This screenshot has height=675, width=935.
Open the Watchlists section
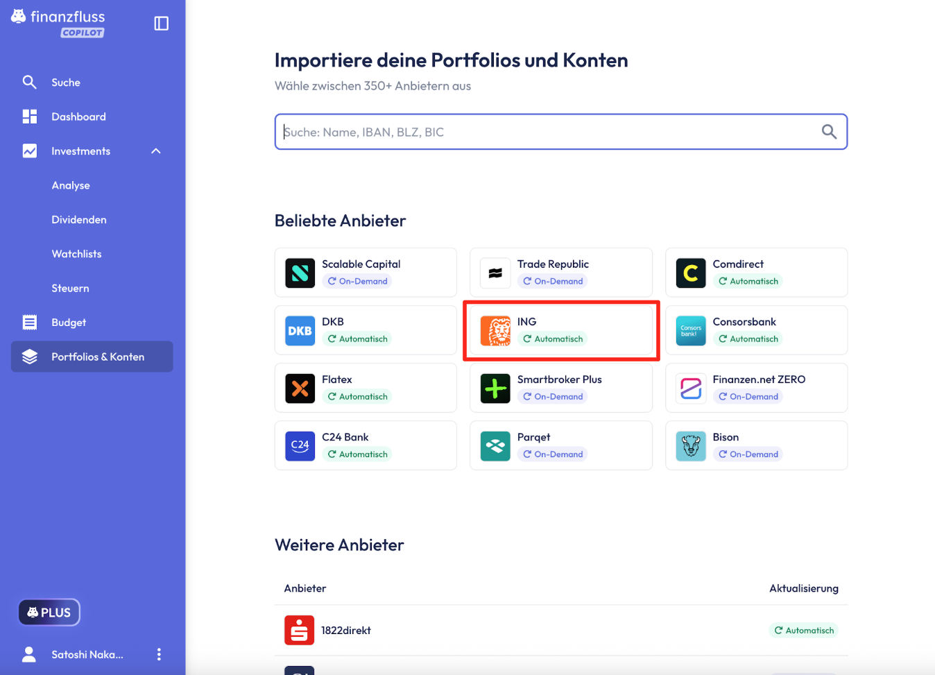click(76, 254)
